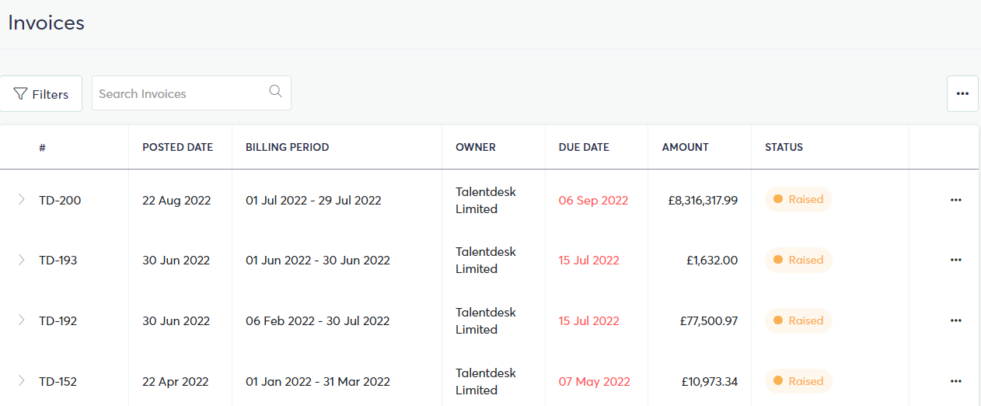Image resolution: width=981 pixels, height=406 pixels.
Task: Open invoice number TD-193
Action: pyautogui.click(x=58, y=261)
